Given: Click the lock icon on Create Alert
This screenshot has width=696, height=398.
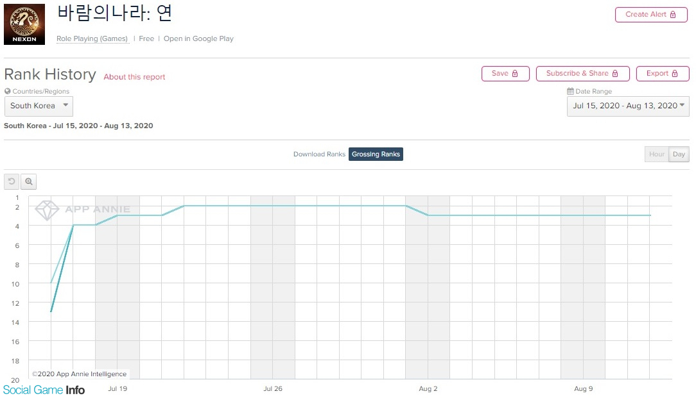Looking at the screenshot, I should [x=673, y=15].
